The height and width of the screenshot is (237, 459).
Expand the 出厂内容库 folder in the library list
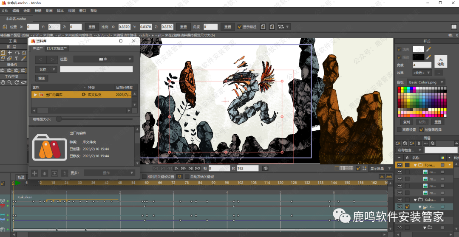pyautogui.click(x=36, y=95)
